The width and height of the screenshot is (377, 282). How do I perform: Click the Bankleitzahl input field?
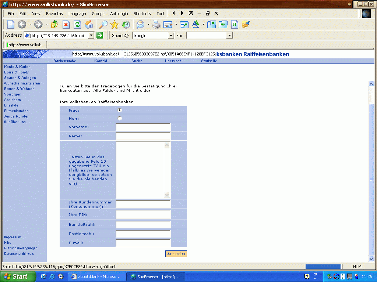(x=143, y=225)
